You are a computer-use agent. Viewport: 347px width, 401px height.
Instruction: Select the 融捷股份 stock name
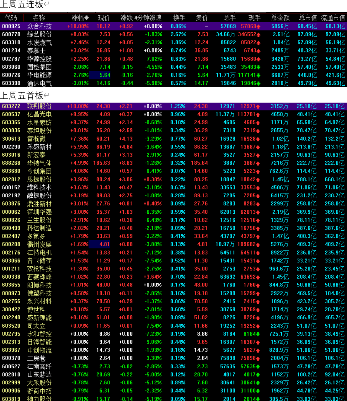[40, 195]
